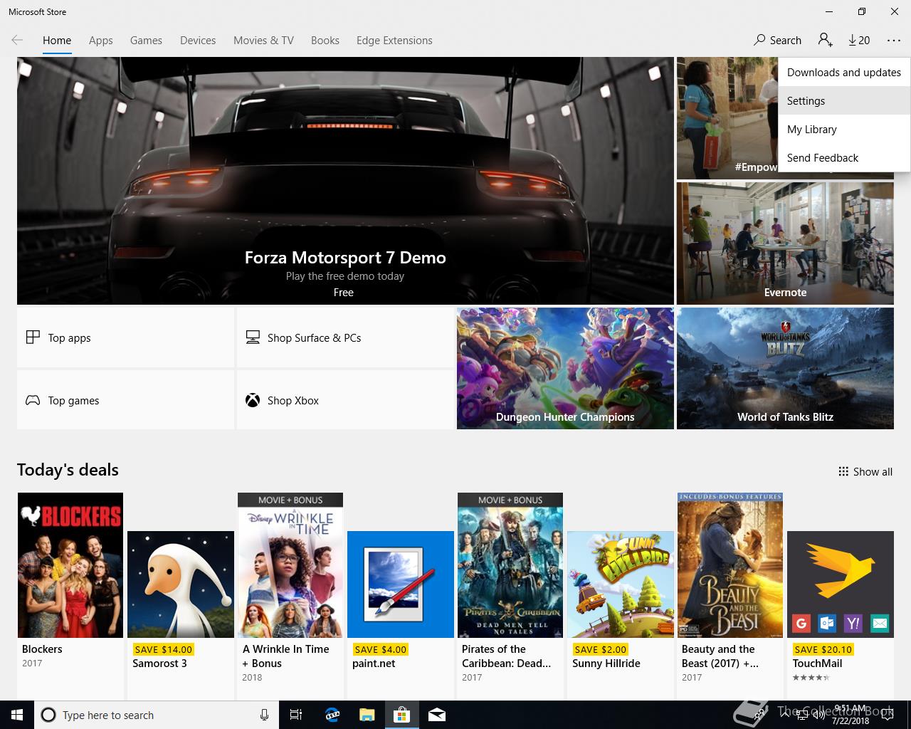Viewport: 911px width, 729px height.
Task: Go to the Books tab
Action: [x=325, y=41]
